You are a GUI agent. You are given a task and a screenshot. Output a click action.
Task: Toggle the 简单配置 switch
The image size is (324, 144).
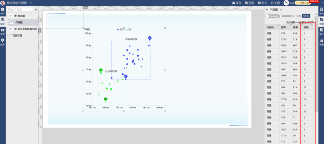[273, 16]
